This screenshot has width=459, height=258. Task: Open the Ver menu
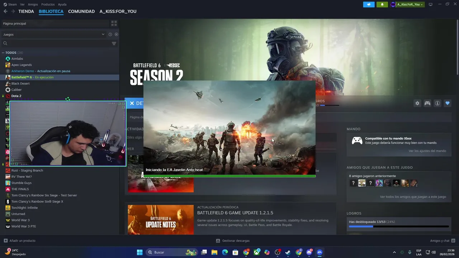[23, 4]
